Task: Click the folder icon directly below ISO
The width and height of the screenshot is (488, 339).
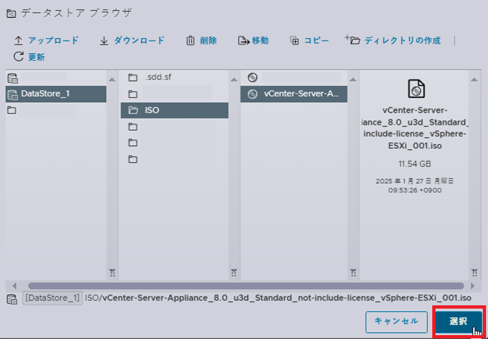Action: coord(133,126)
